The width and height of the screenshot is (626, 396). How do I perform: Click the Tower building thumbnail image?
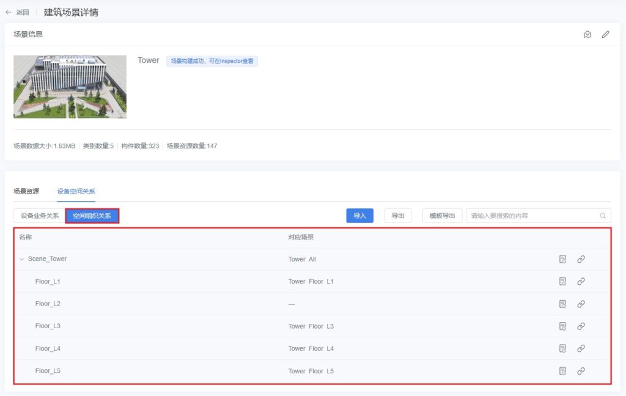pos(70,87)
